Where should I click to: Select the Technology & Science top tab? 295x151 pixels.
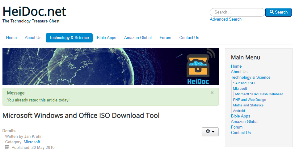[69, 38]
